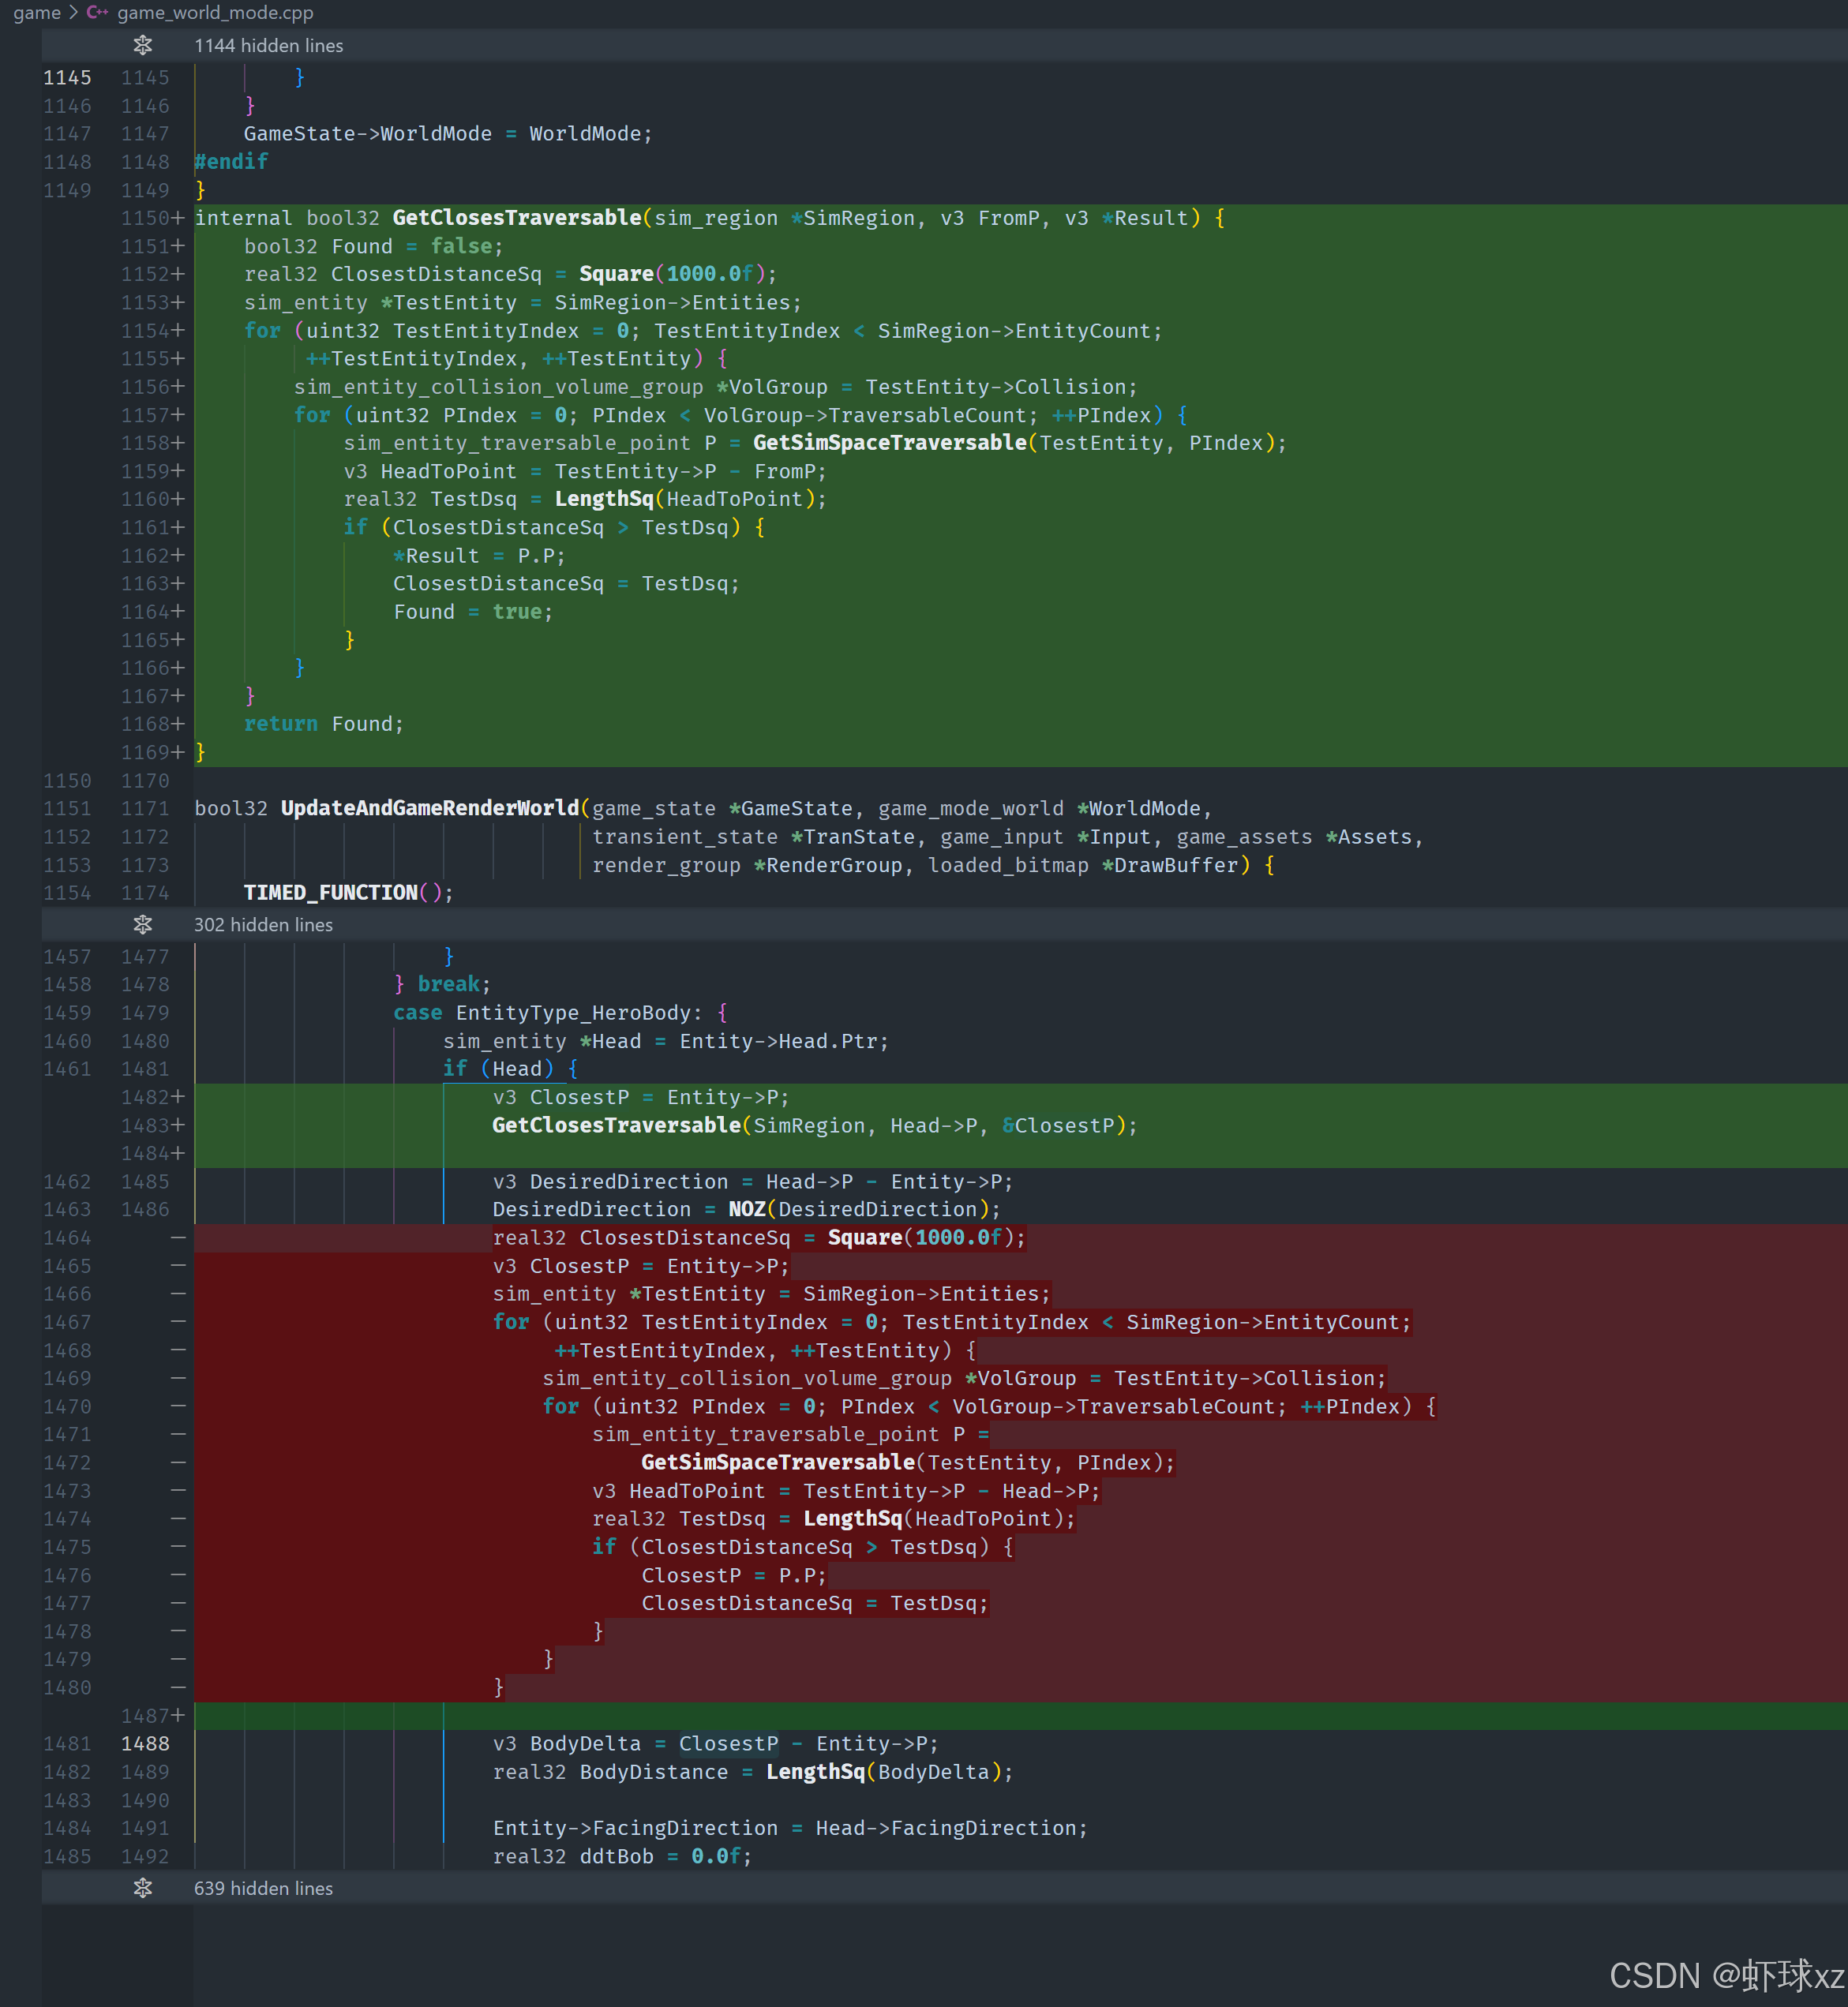Viewport: 1848px width, 2007px height.
Task: Click the minus marker on deleted line 1464
Action: (x=178, y=1238)
